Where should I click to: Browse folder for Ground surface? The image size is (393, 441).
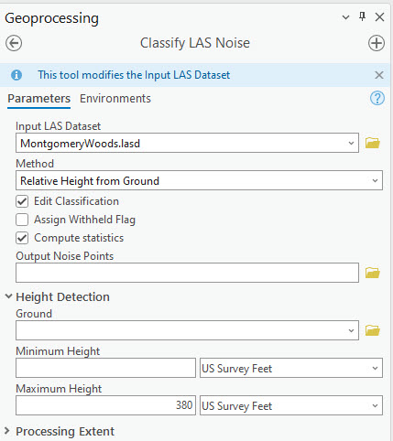coord(373,330)
